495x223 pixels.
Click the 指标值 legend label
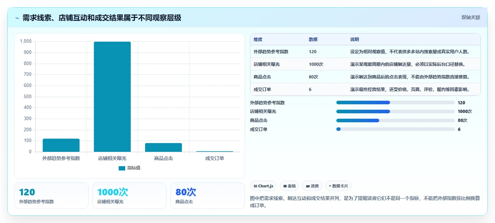pos(134,168)
